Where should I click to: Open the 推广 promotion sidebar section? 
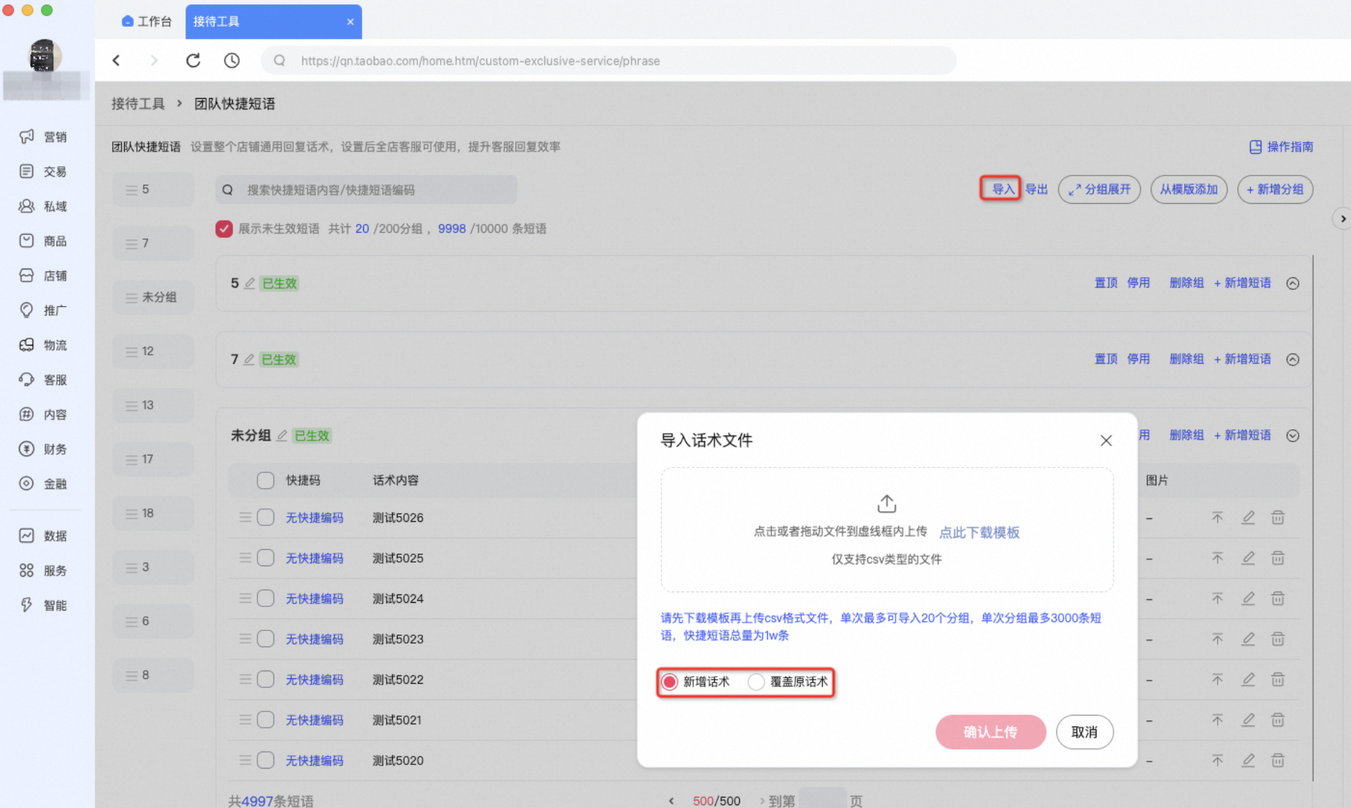click(x=44, y=310)
